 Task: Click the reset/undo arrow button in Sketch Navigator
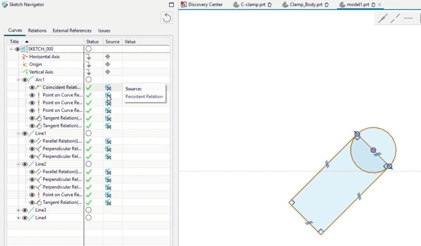[x=167, y=18]
